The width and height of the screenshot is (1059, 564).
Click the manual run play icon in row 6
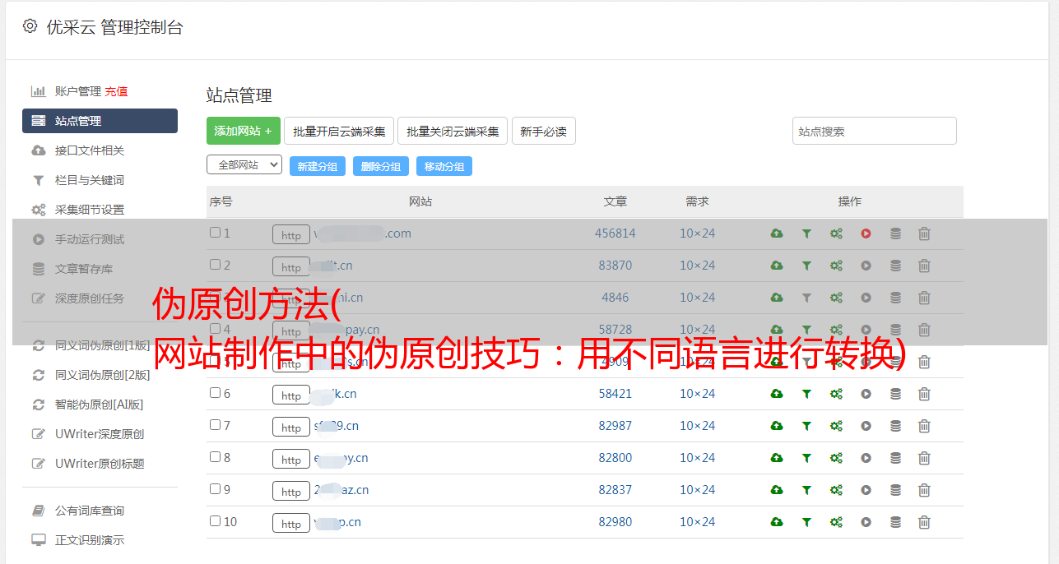click(866, 394)
